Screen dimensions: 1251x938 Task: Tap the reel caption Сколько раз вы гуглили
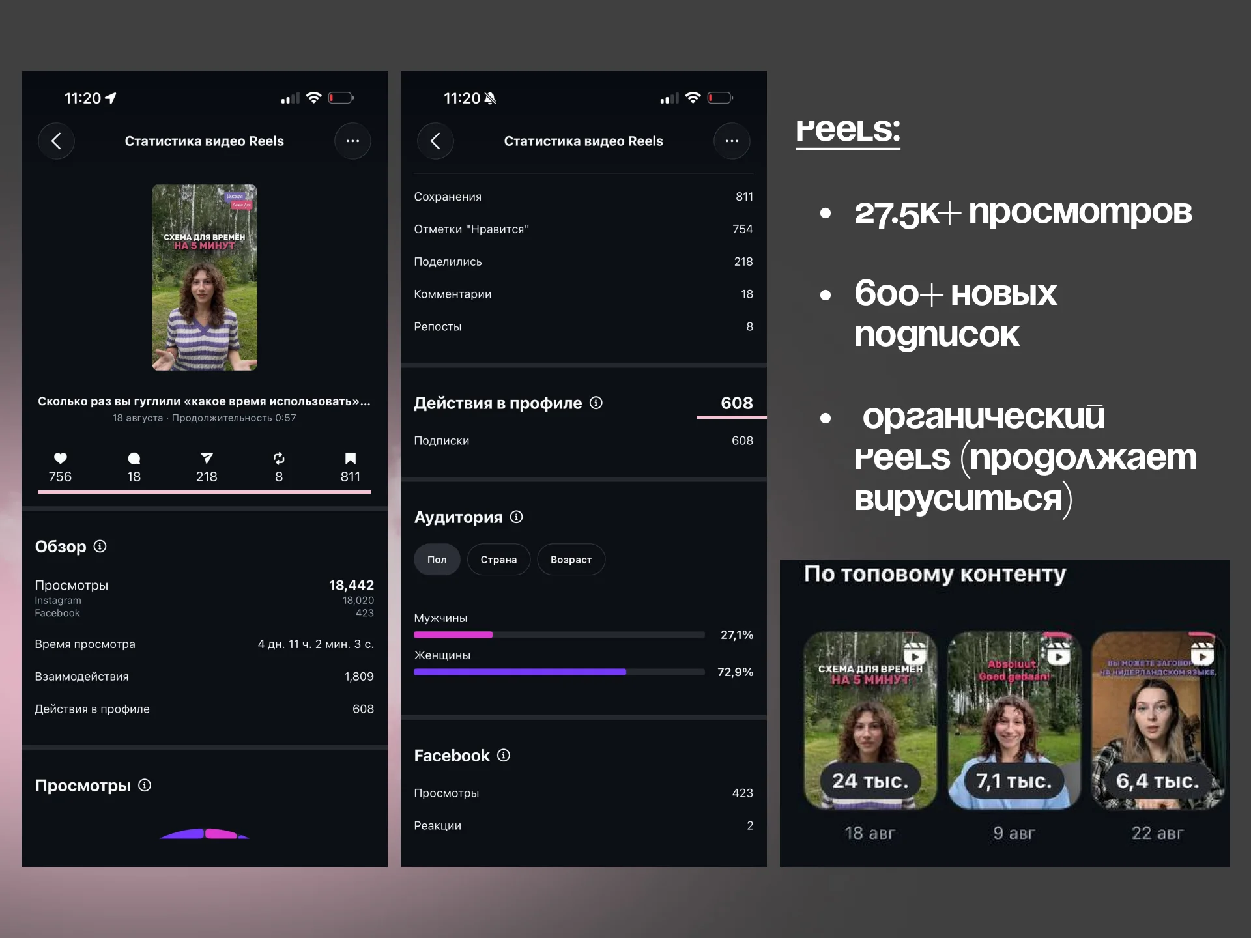204,401
